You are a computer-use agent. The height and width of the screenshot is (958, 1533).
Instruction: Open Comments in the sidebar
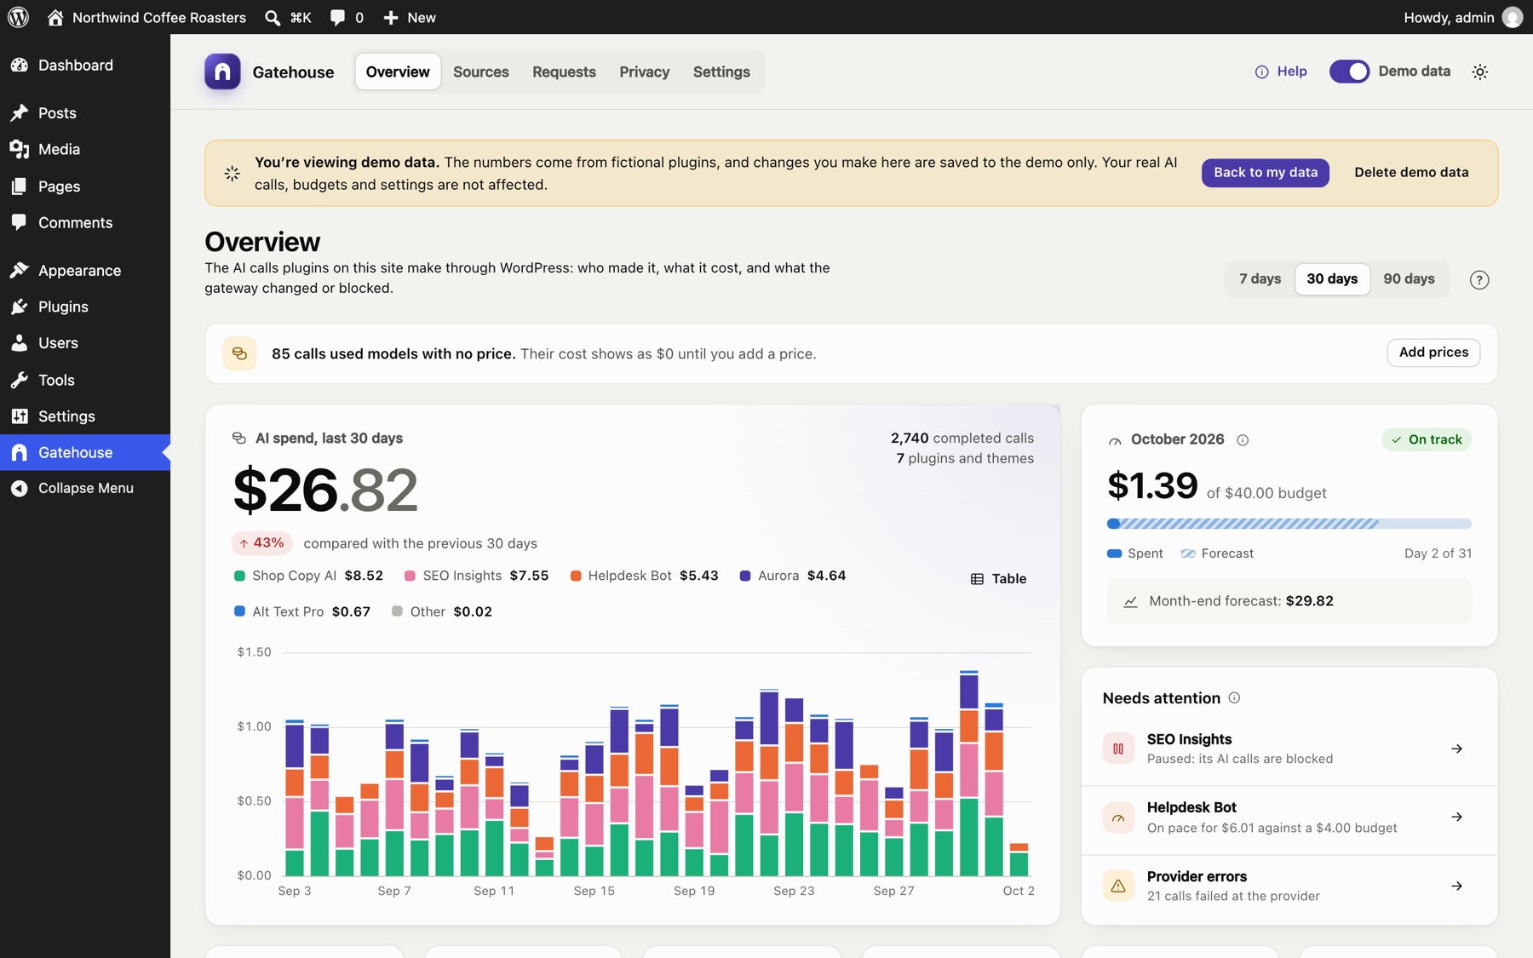click(x=85, y=222)
